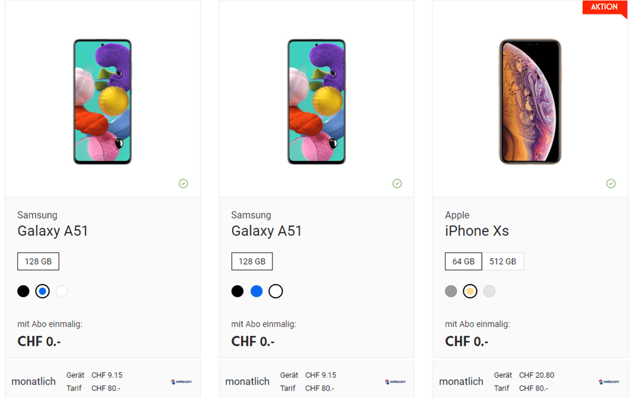The image size is (637, 398).
Task: Select 64 GB storage for iPhone Xs
Action: click(x=463, y=261)
